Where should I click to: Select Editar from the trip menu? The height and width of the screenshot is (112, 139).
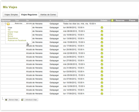tap(10, 34)
